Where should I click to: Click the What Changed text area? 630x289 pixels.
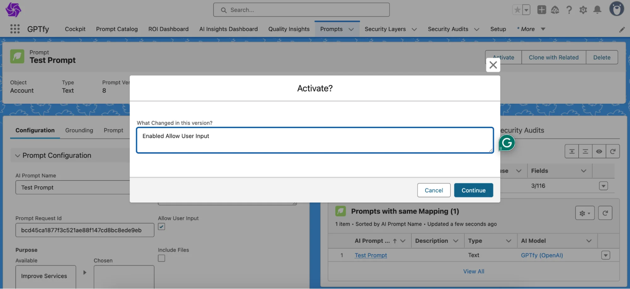pyautogui.click(x=315, y=140)
